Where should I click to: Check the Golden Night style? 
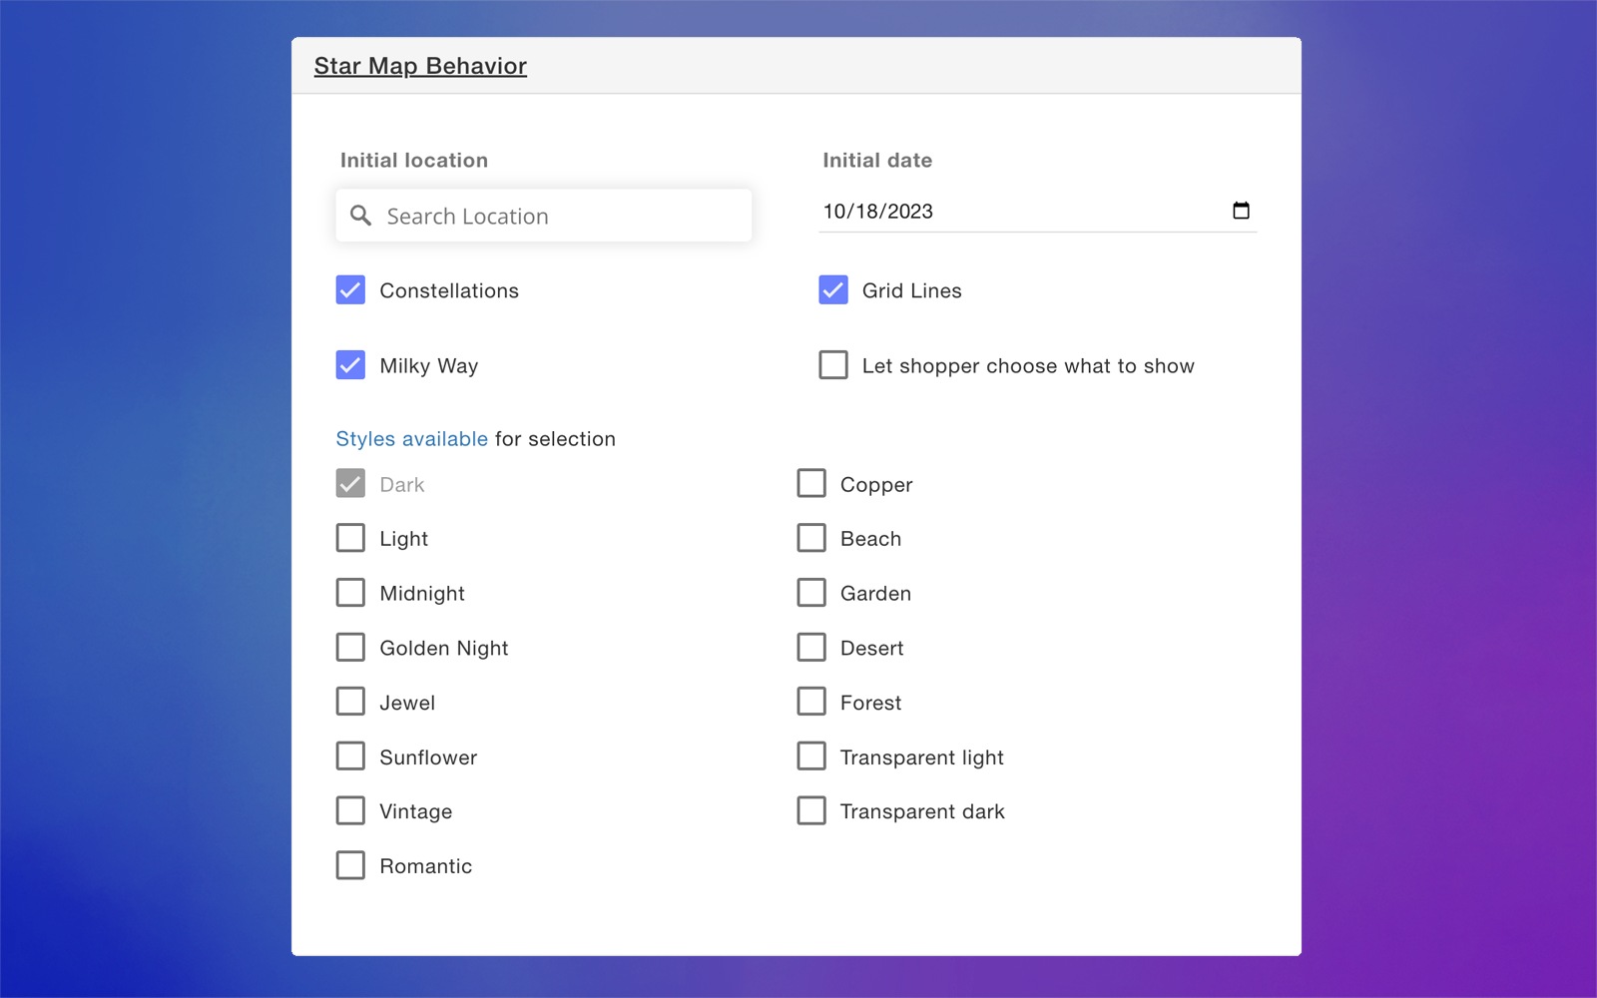coord(350,648)
